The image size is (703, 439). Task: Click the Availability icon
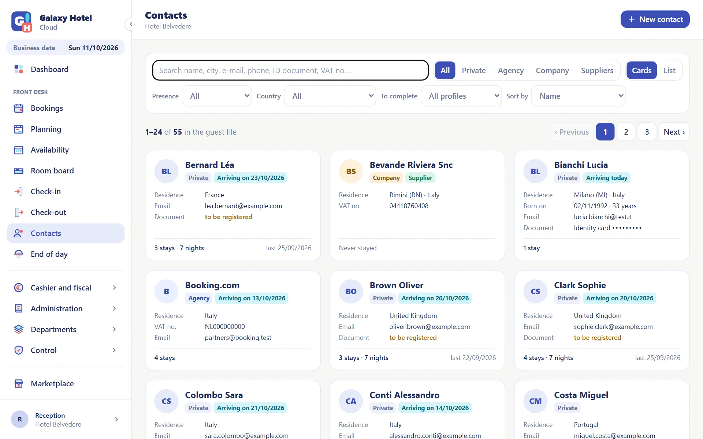19,150
